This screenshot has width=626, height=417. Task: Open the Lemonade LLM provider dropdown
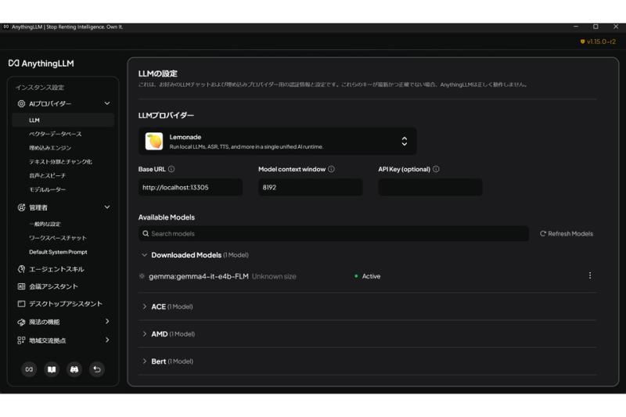pos(277,142)
